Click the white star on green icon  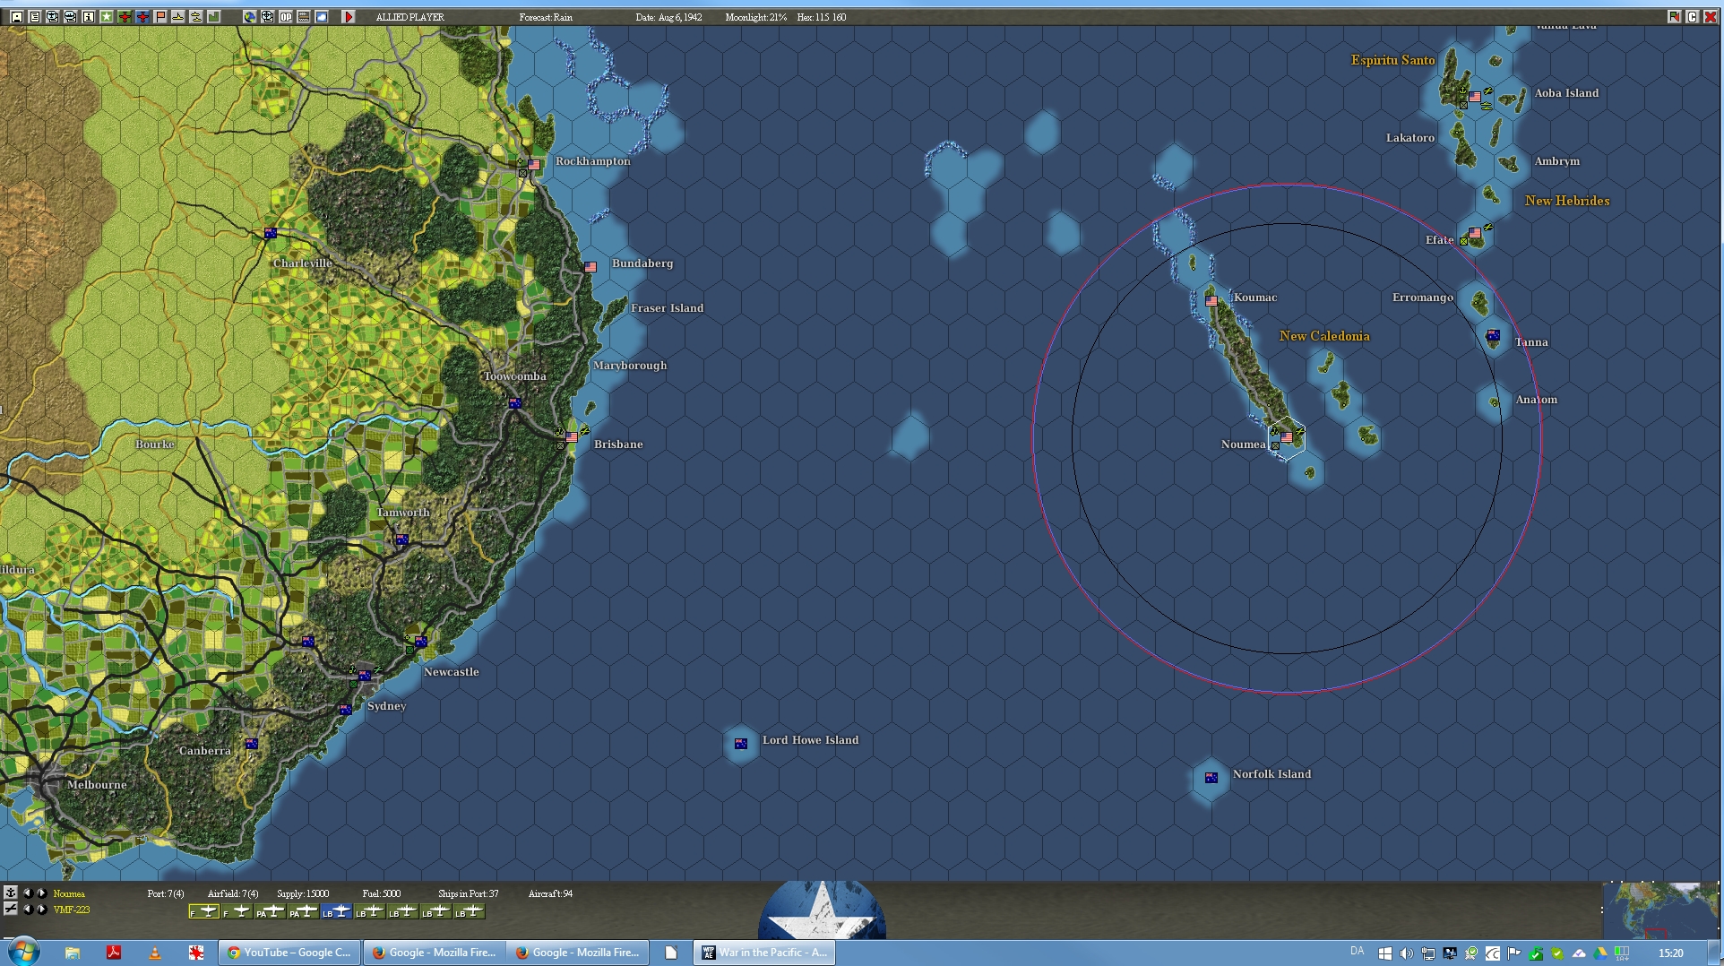click(x=107, y=16)
